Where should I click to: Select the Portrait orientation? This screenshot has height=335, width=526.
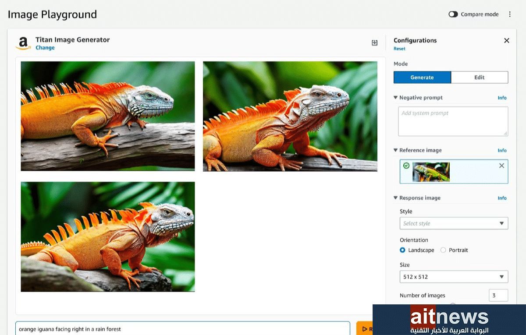[443, 250]
